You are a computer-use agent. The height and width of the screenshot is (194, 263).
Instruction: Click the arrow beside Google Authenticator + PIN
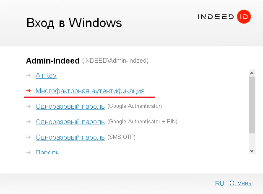28,122
